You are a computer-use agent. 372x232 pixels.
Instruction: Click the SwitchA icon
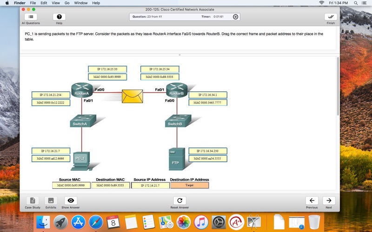(x=83, y=121)
